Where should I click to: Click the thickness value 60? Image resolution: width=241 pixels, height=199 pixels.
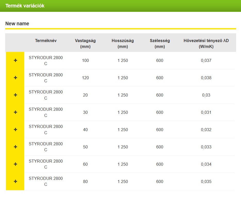(x=85, y=164)
